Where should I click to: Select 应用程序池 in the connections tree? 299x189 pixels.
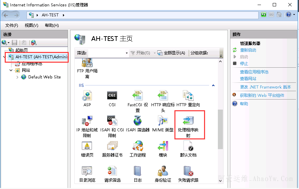pos(32,64)
